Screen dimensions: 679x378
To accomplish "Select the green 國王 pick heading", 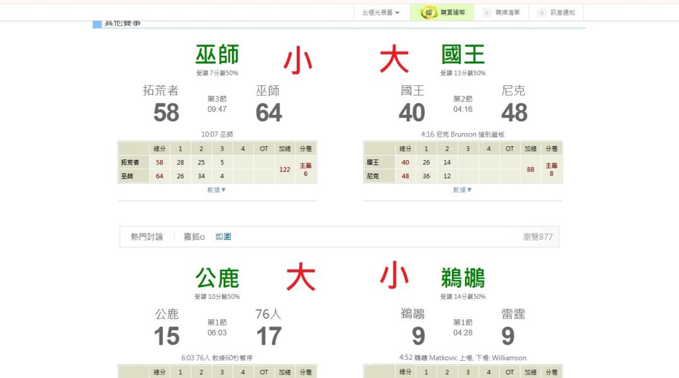I will click(463, 55).
